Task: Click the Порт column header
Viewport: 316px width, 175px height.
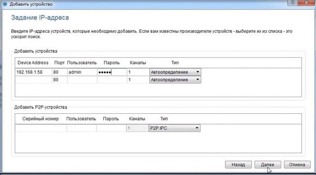Action: (60, 63)
